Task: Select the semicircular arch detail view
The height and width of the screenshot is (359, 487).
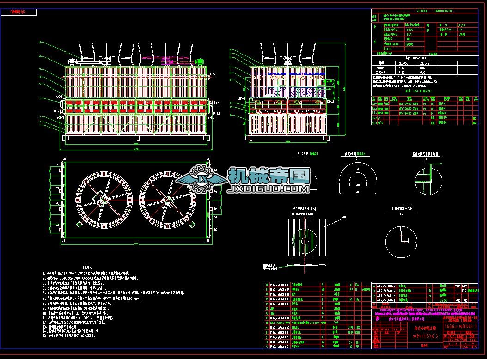Action: pos(358,177)
